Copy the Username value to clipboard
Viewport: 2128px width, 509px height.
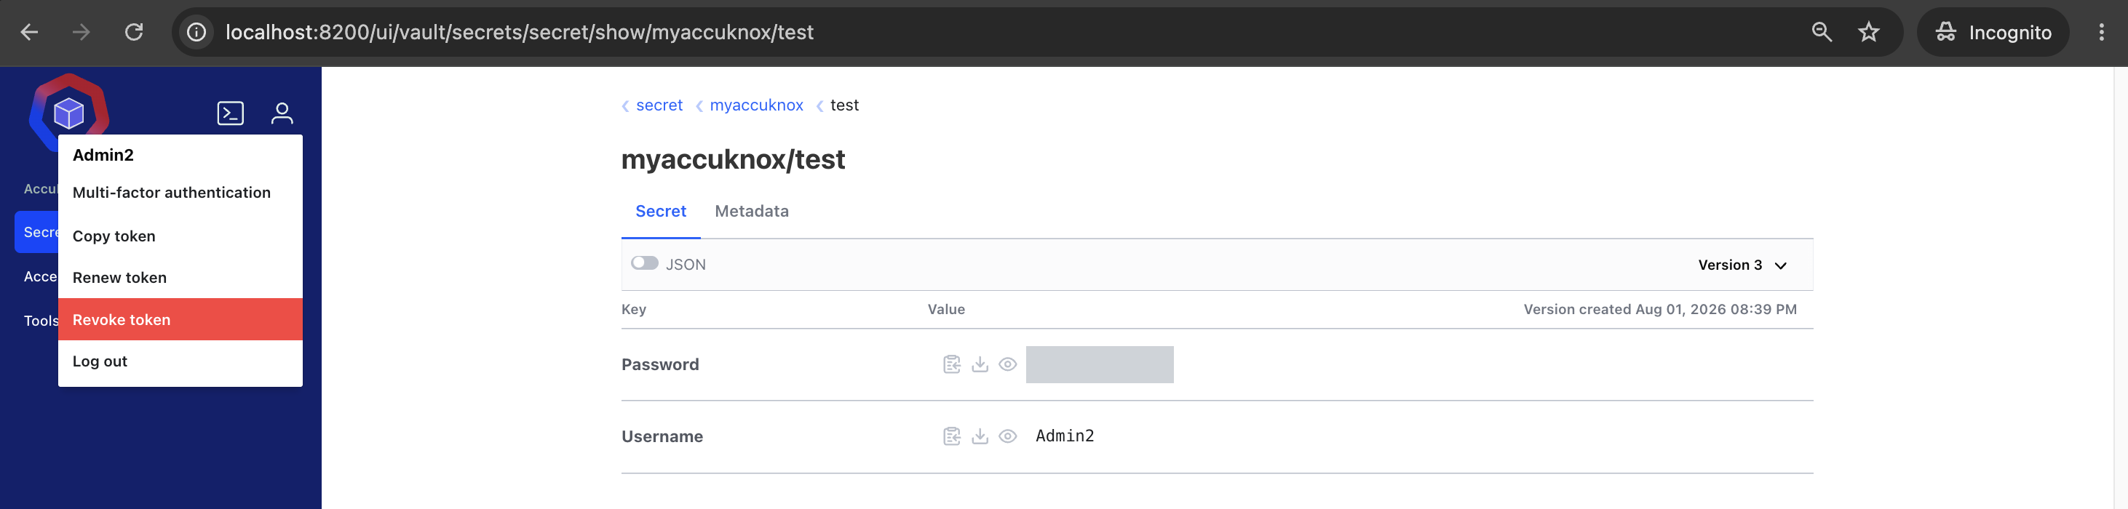[x=952, y=436]
